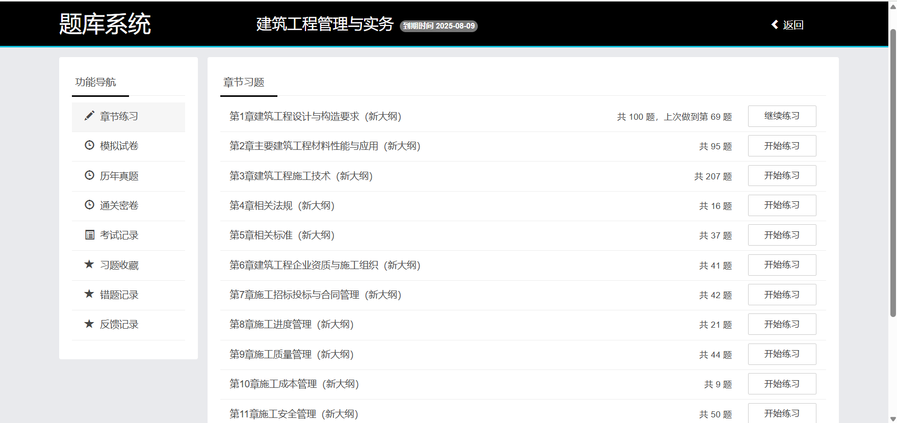Click 开始练习 for 第2章主要建筑工程材料性能与应用
897x423 pixels.
point(782,146)
